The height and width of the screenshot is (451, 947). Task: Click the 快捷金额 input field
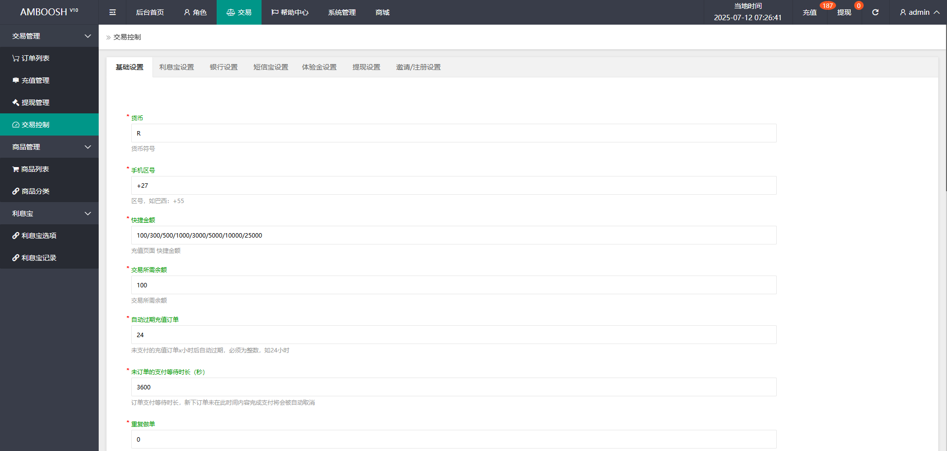pos(454,235)
